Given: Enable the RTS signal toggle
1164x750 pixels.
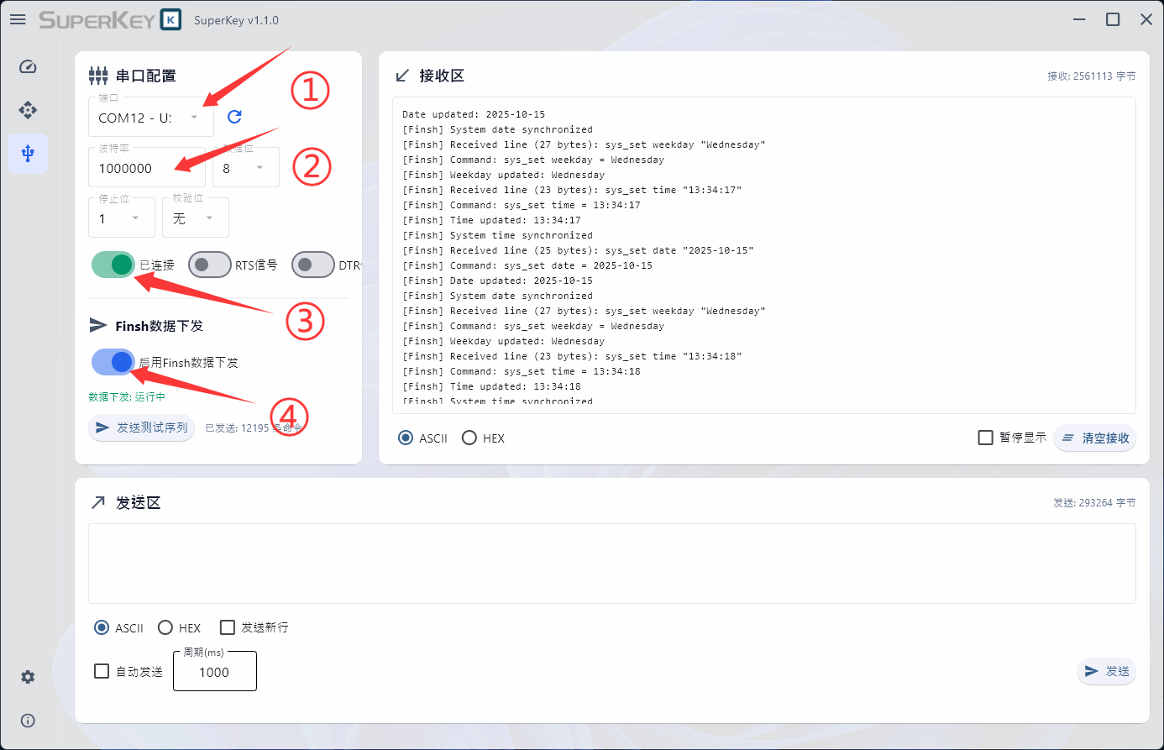Looking at the screenshot, I should pyautogui.click(x=209, y=265).
